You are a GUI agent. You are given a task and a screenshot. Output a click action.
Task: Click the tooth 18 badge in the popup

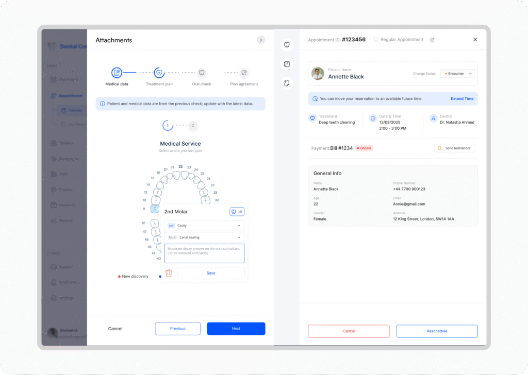coord(237,212)
